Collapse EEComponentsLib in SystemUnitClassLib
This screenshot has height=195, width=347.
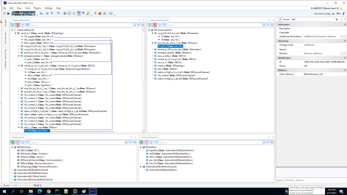tap(149, 30)
